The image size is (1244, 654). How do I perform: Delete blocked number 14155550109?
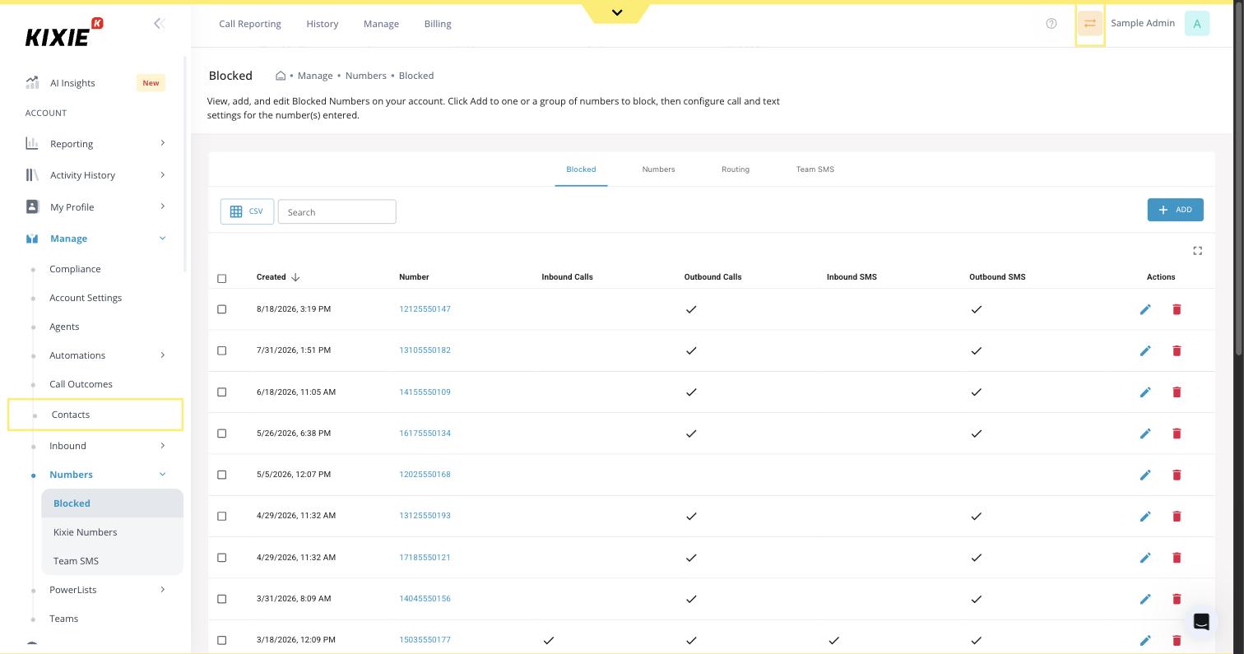(x=1177, y=392)
